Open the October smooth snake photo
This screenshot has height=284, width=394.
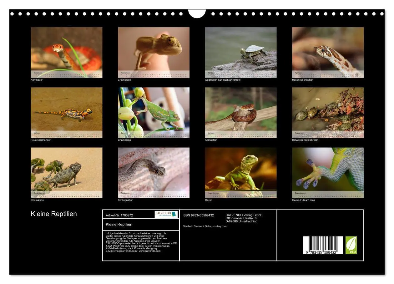tap(154, 173)
